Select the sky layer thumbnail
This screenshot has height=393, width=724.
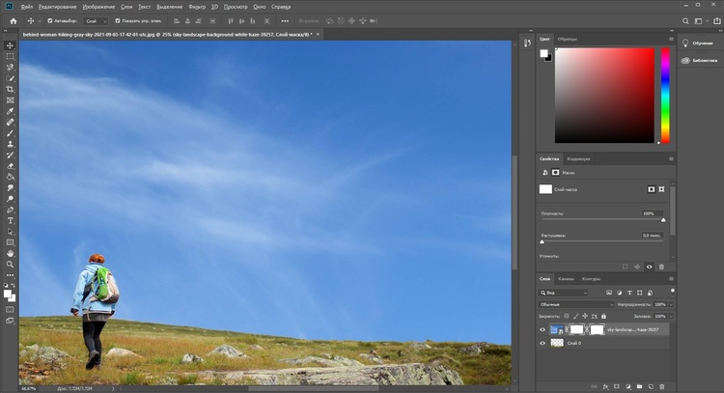tap(559, 329)
